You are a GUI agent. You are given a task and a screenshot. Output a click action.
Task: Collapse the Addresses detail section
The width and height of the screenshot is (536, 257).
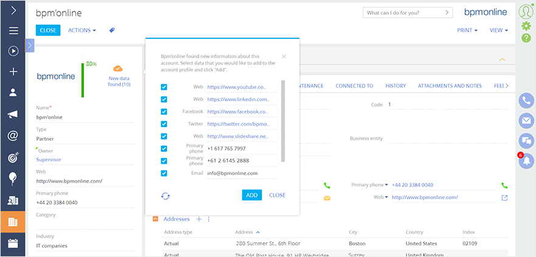156,219
